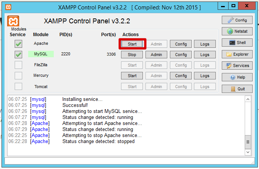Screen dimensions: 259x169
Task: Start the Mercury module
Action: click(x=132, y=76)
